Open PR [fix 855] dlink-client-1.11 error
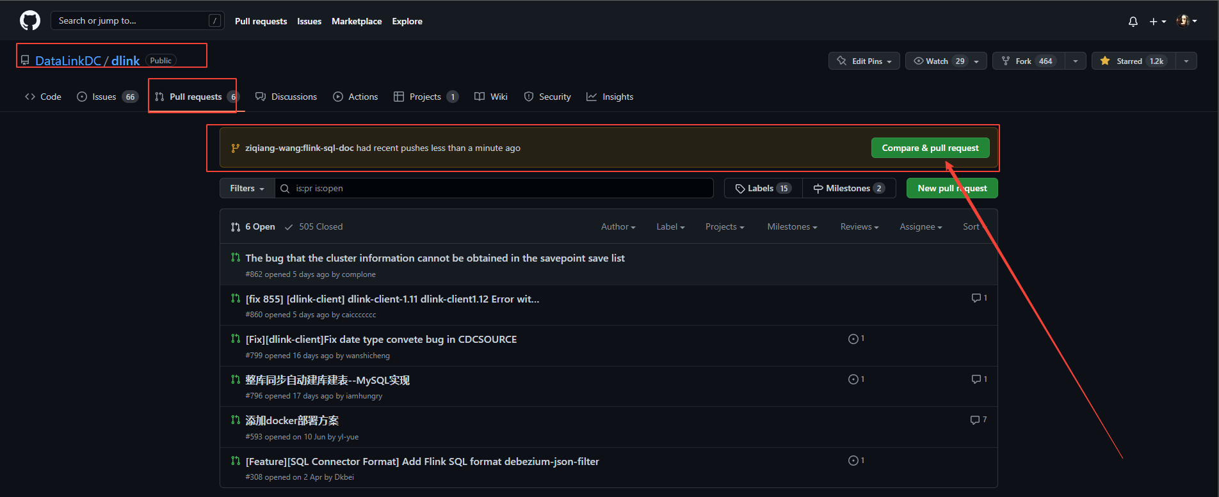1219x497 pixels. tap(392, 299)
